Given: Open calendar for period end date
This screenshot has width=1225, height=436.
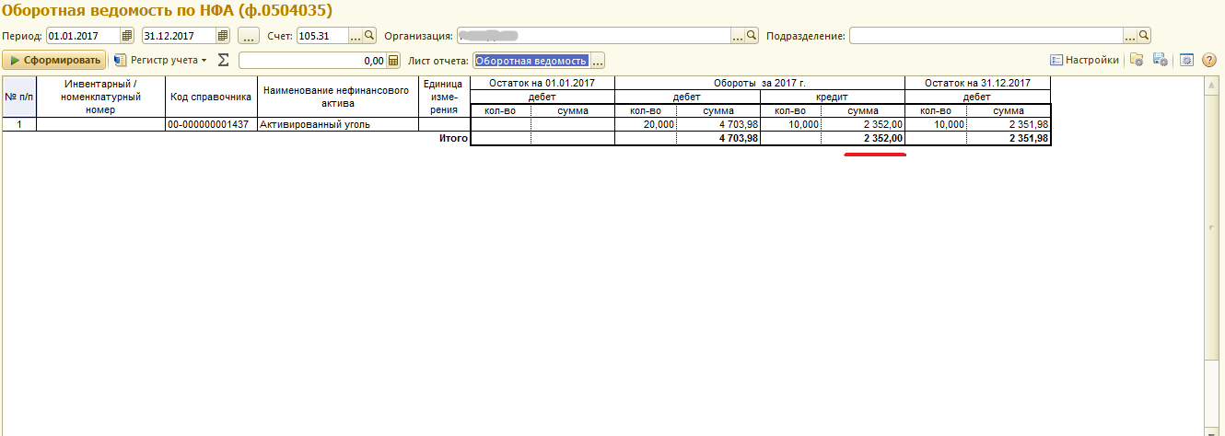Looking at the screenshot, I should (x=223, y=36).
